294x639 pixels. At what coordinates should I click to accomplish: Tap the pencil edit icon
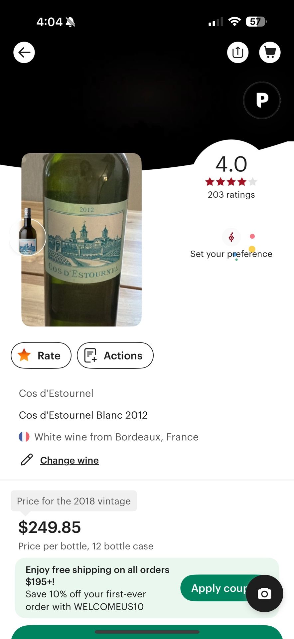[27, 460]
